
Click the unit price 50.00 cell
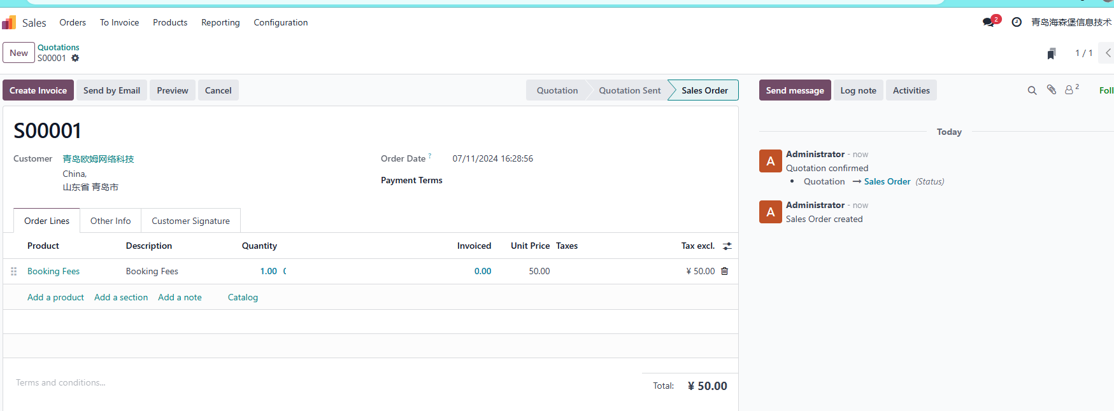point(539,272)
